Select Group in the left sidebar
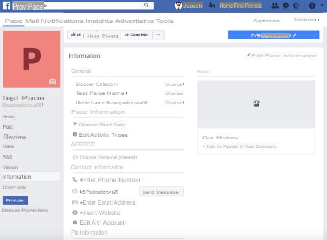The height and width of the screenshot is (240, 327). click(x=10, y=167)
